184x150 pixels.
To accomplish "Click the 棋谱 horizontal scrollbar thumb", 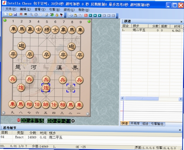I will 142,99.
